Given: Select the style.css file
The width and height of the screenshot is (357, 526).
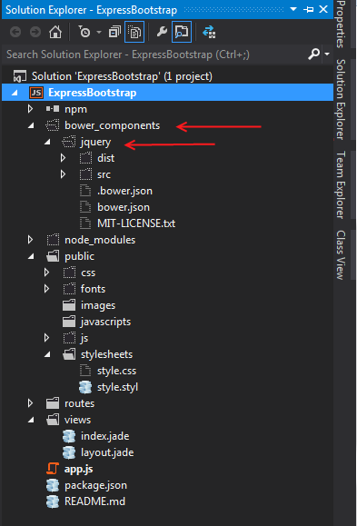Looking at the screenshot, I should [117, 371].
